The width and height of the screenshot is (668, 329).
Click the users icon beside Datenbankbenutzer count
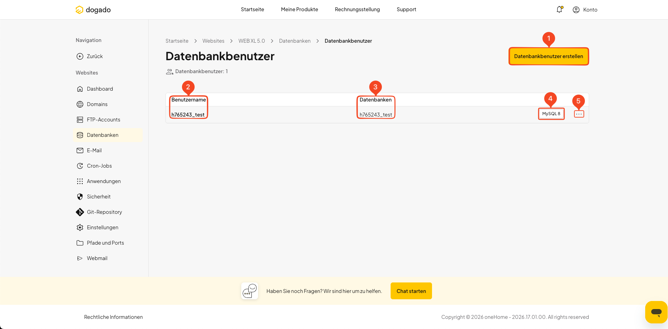(x=170, y=72)
